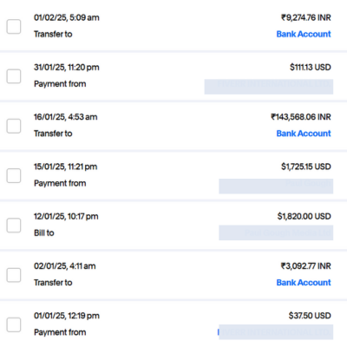Open the $1,820.00 USD bill amount

[x=304, y=216]
